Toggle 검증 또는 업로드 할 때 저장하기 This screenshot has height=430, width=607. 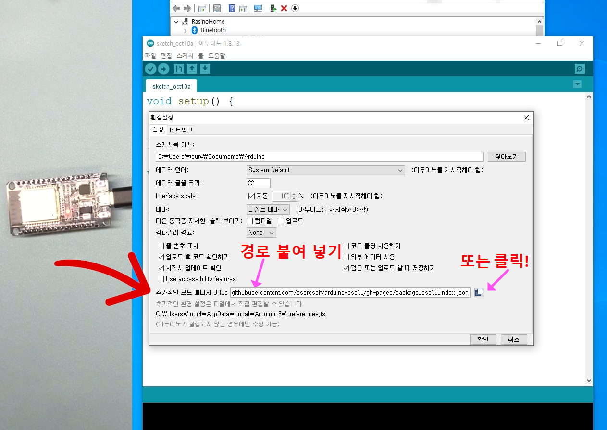click(x=346, y=268)
